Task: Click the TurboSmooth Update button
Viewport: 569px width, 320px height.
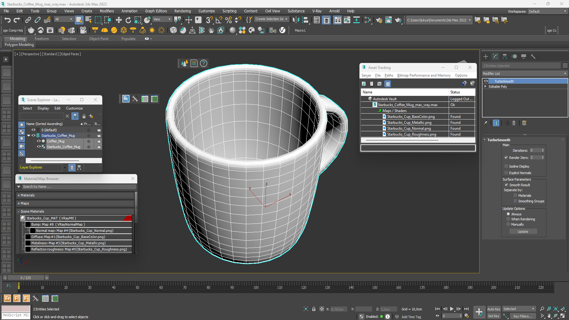Action: pos(523,232)
